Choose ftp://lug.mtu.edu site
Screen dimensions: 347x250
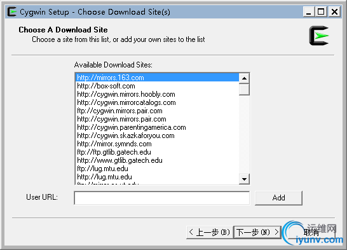[157, 169]
